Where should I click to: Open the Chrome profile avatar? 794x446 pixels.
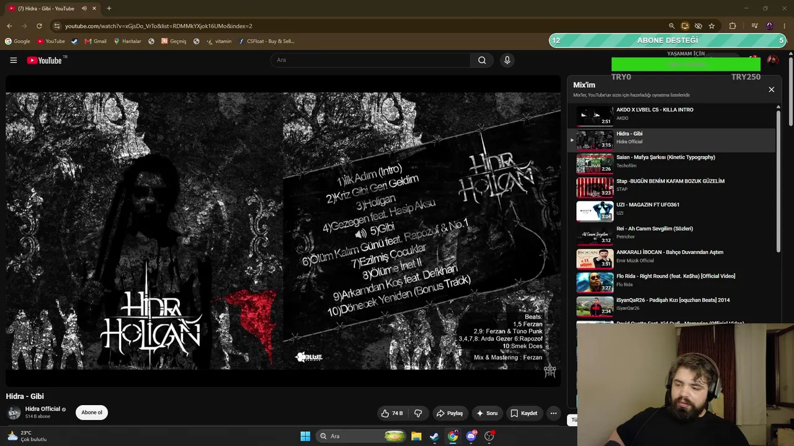pyautogui.click(x=770, y=26)
